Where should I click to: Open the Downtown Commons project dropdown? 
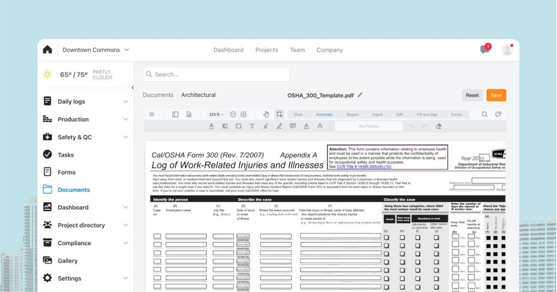[96, 50]
